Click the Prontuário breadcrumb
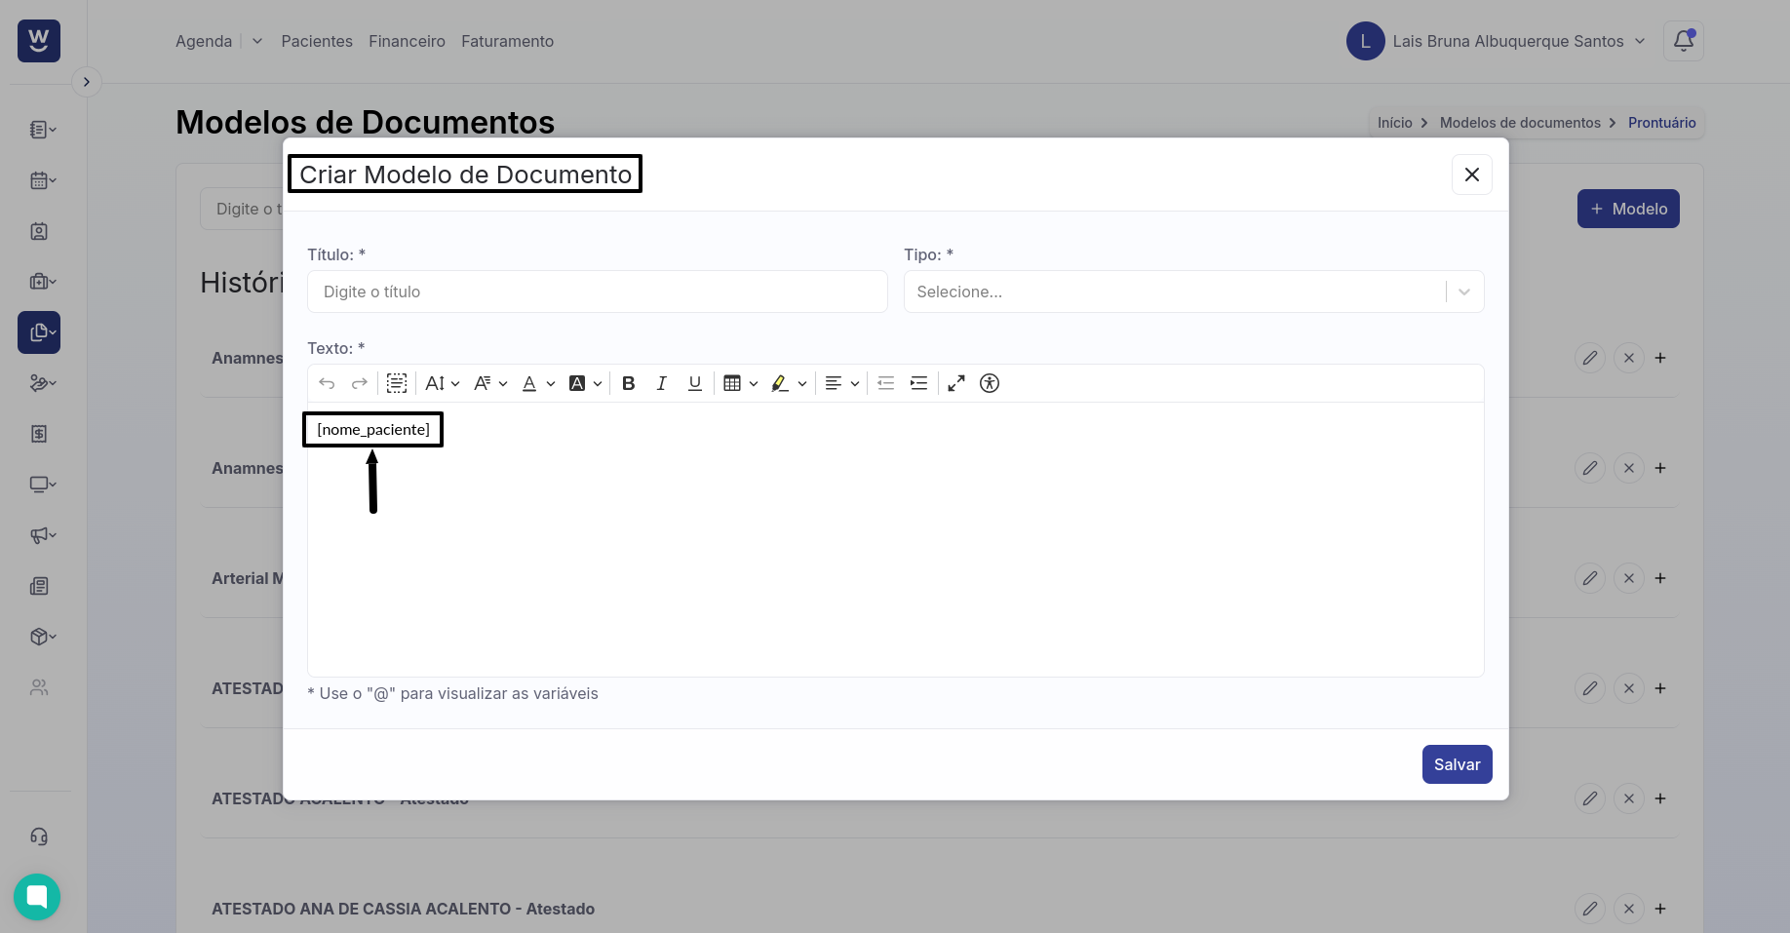This screenshot has width=1790, height=933. point(1661,123)
